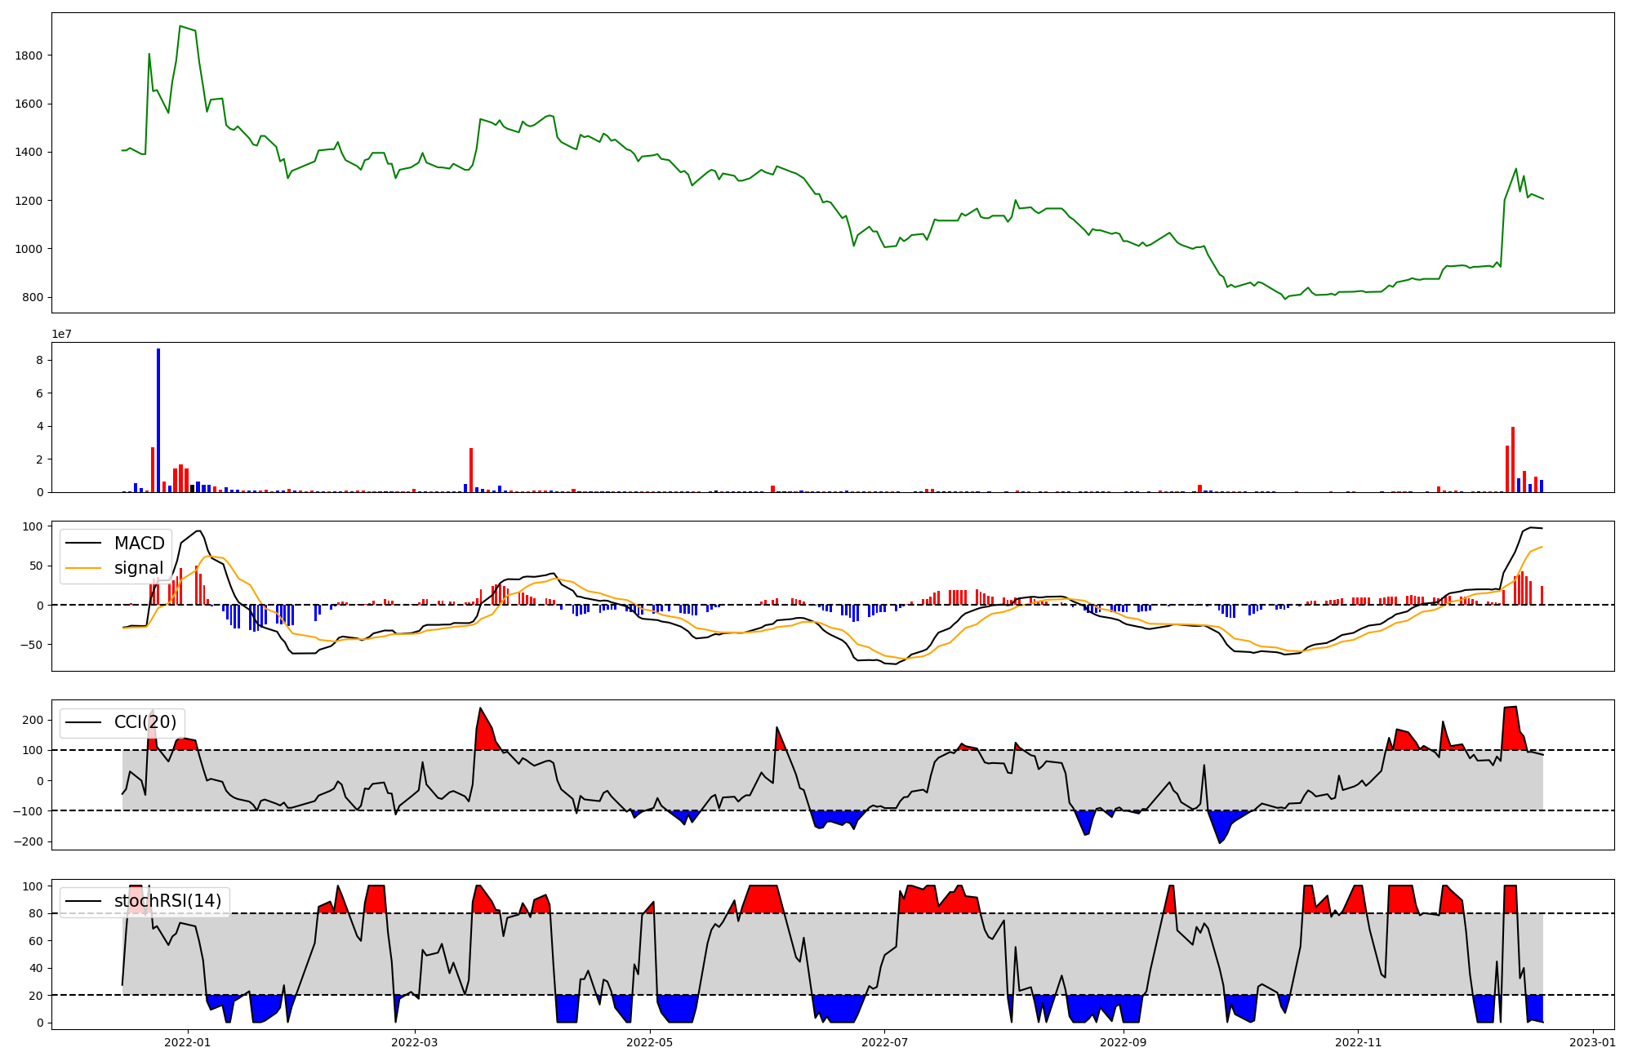Click the -200 label on CCI axis

pyautogui.click(x=28, y=841)
